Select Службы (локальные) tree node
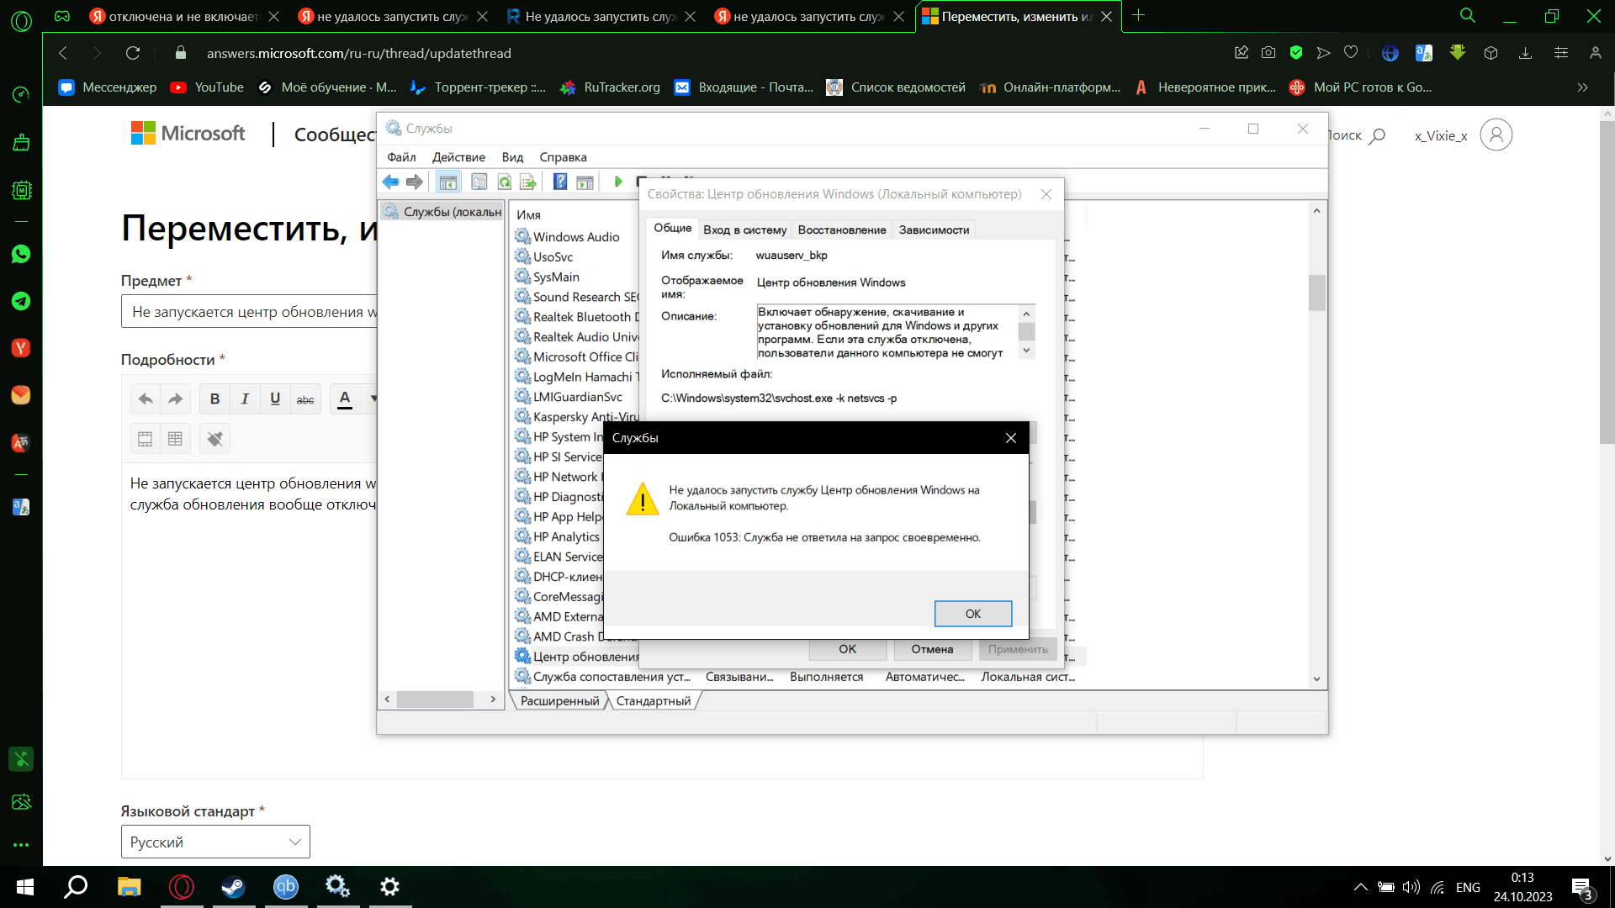Screen dimensions: 1615x908 pos(443,212)
